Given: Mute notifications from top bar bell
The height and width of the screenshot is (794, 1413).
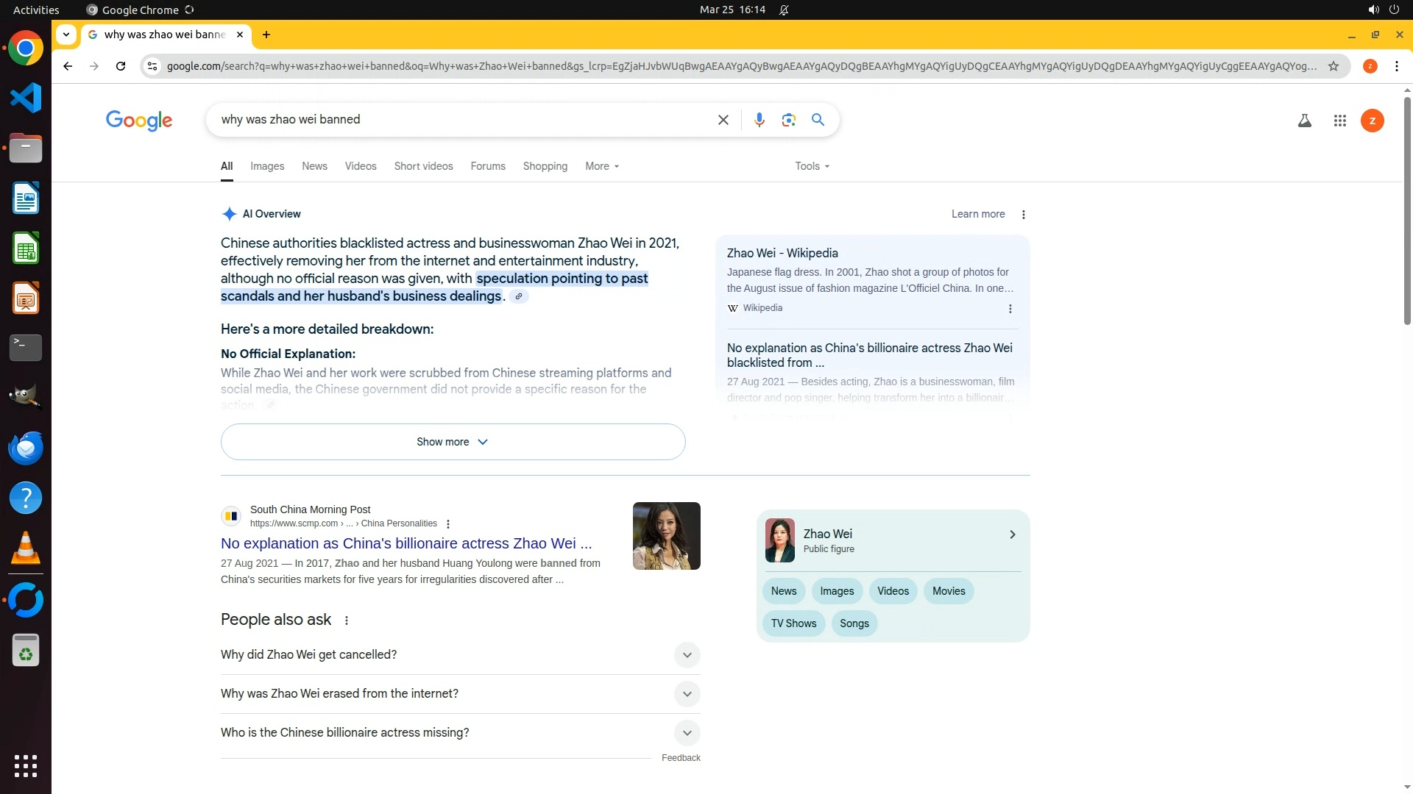Looking at the screenshot, I should pos(784,10).
